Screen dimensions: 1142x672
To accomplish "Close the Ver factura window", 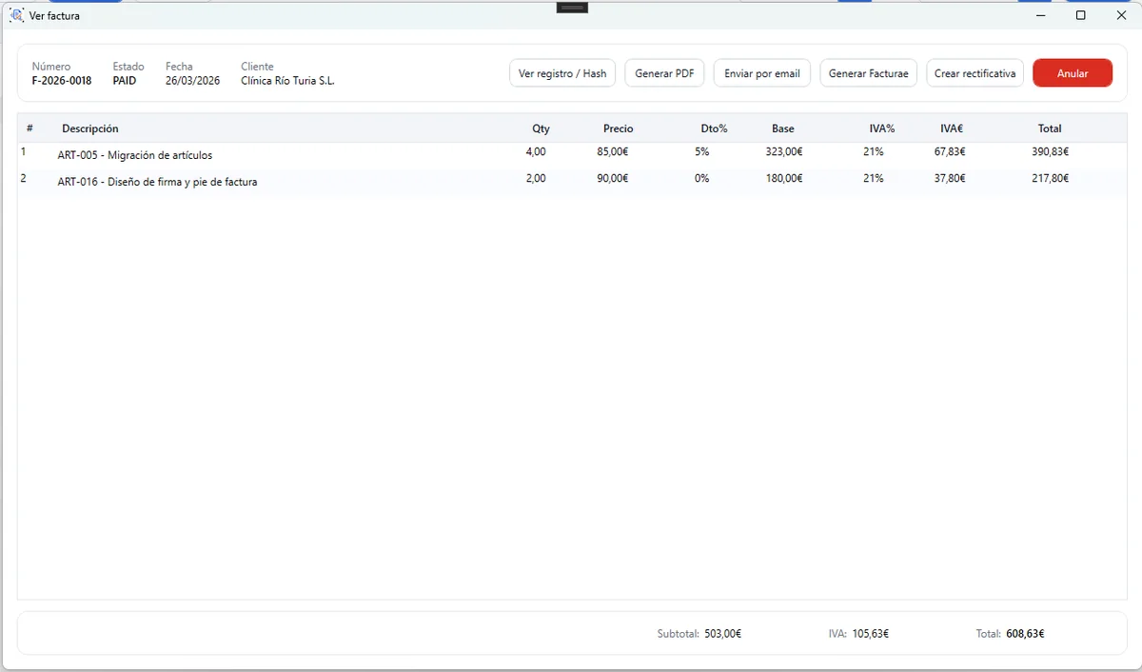I will 1121,15.
